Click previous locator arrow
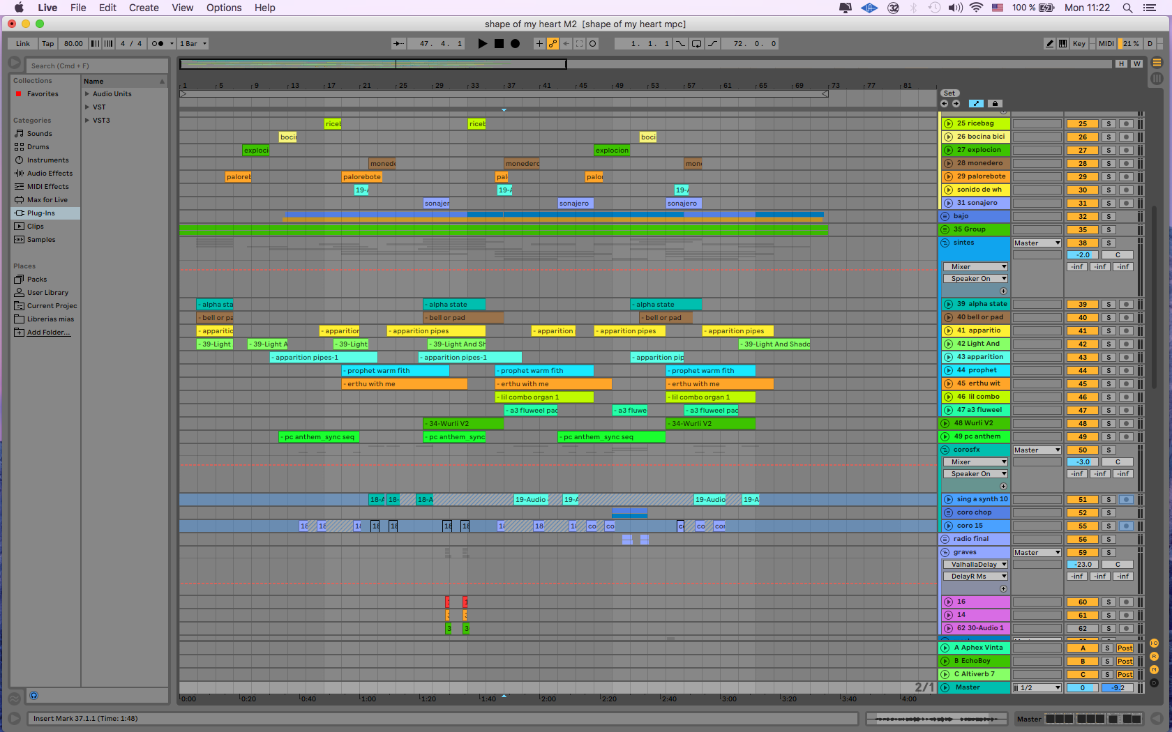Viewport: 1172px width, 732px height. [x=945, y=103]
